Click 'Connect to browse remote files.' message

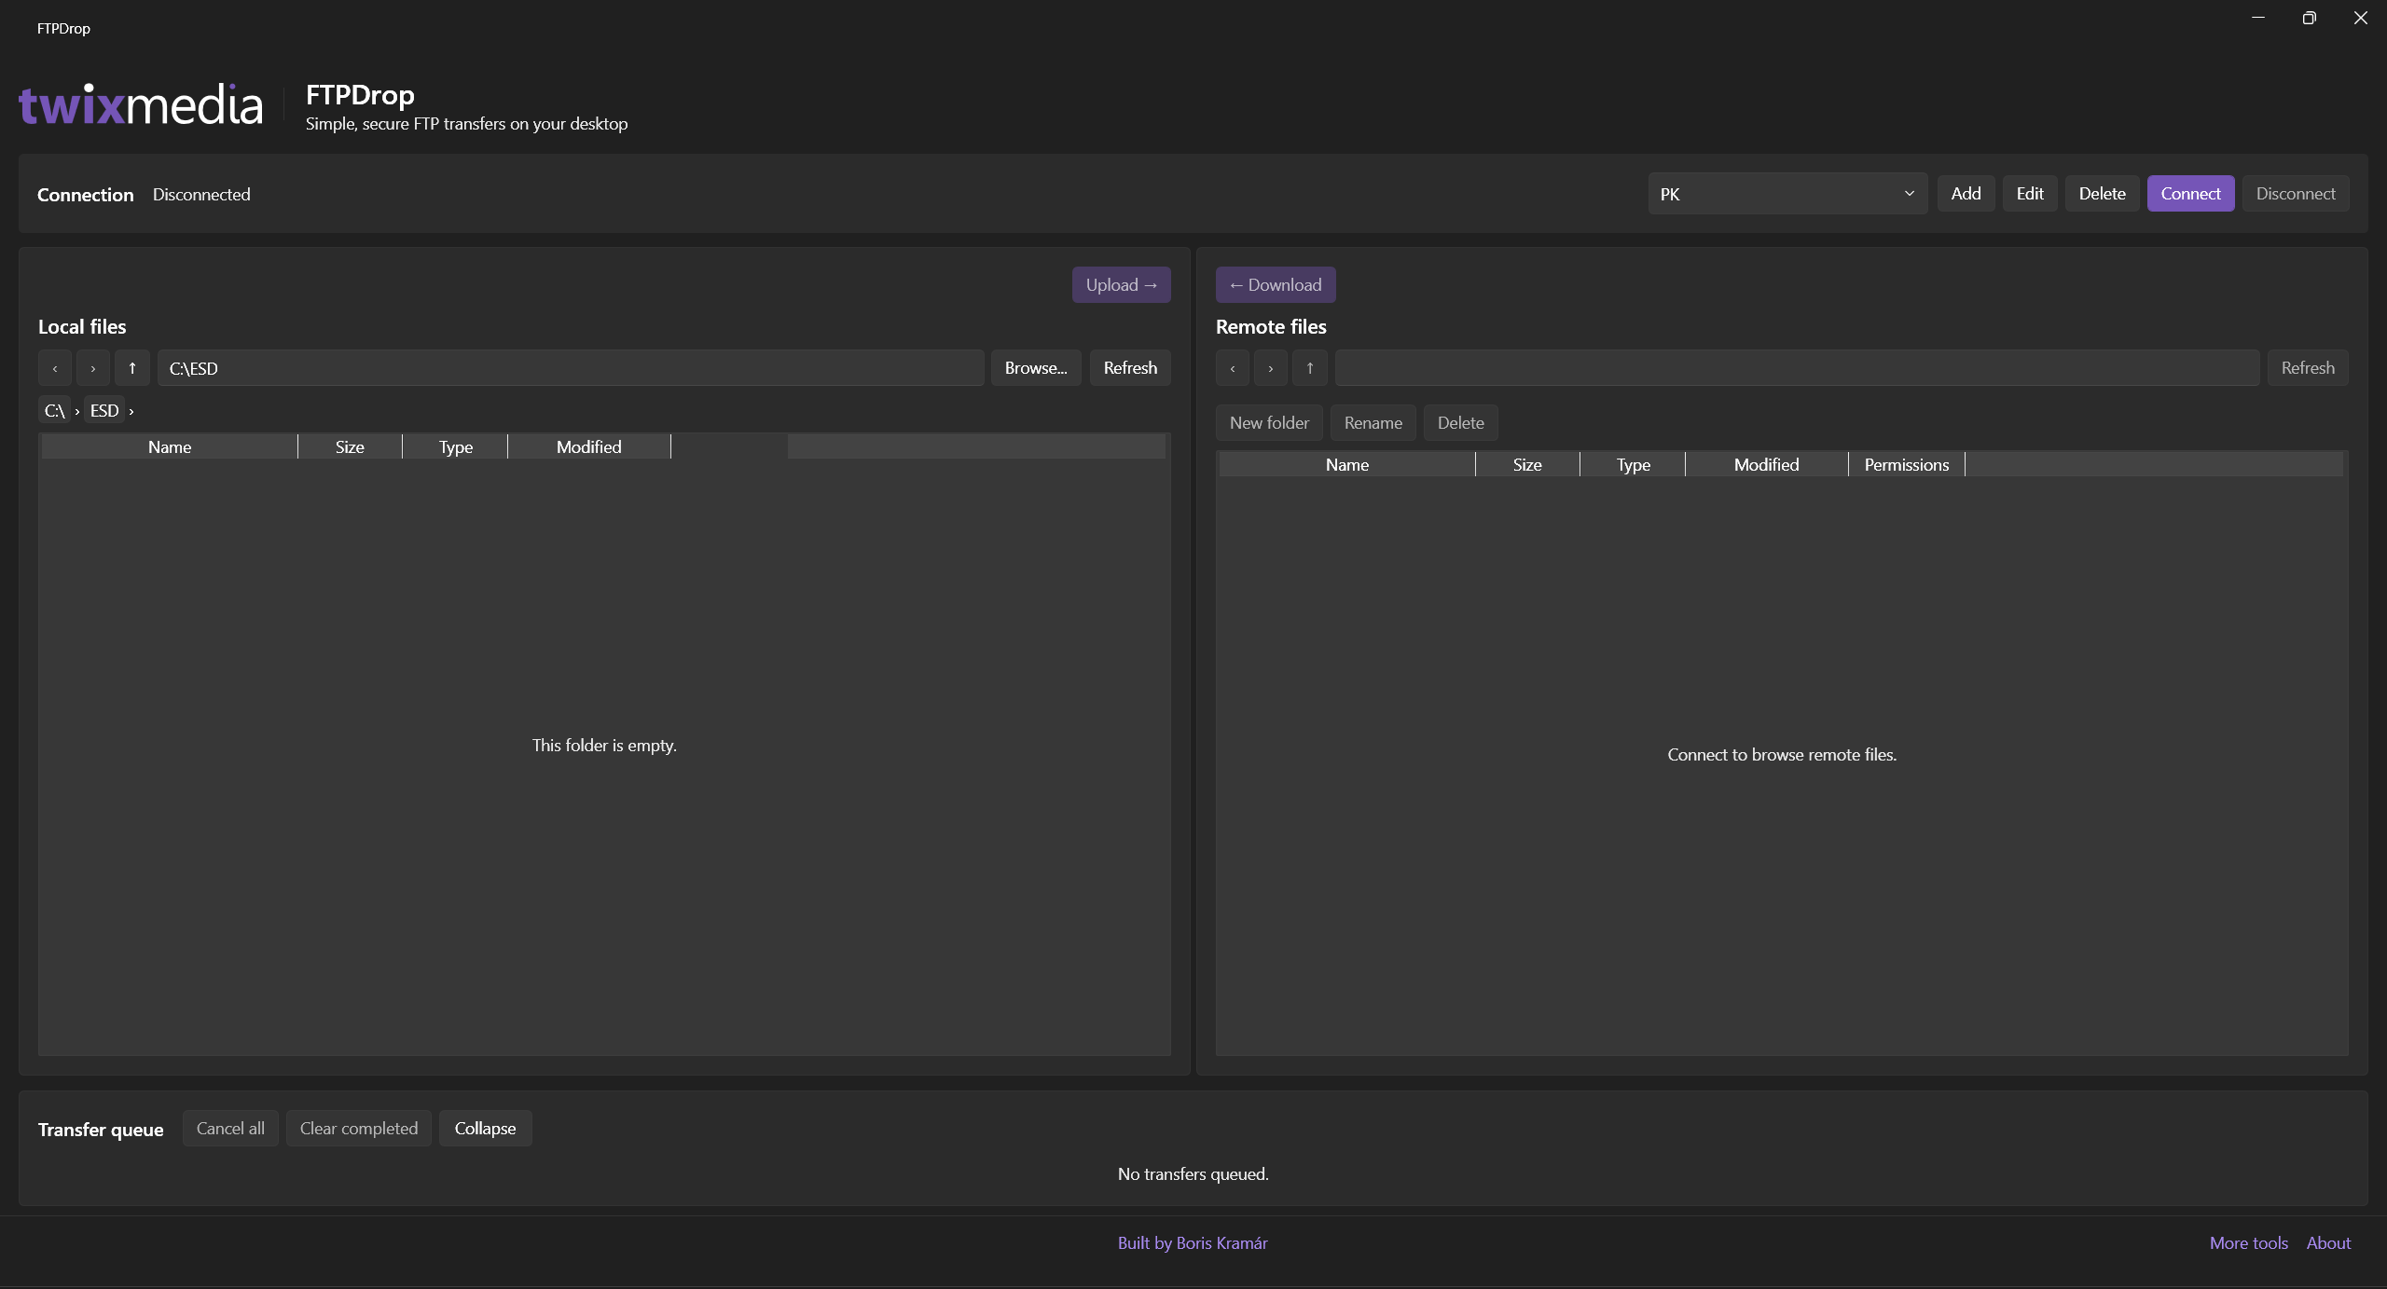click(x=1782, y=755)
